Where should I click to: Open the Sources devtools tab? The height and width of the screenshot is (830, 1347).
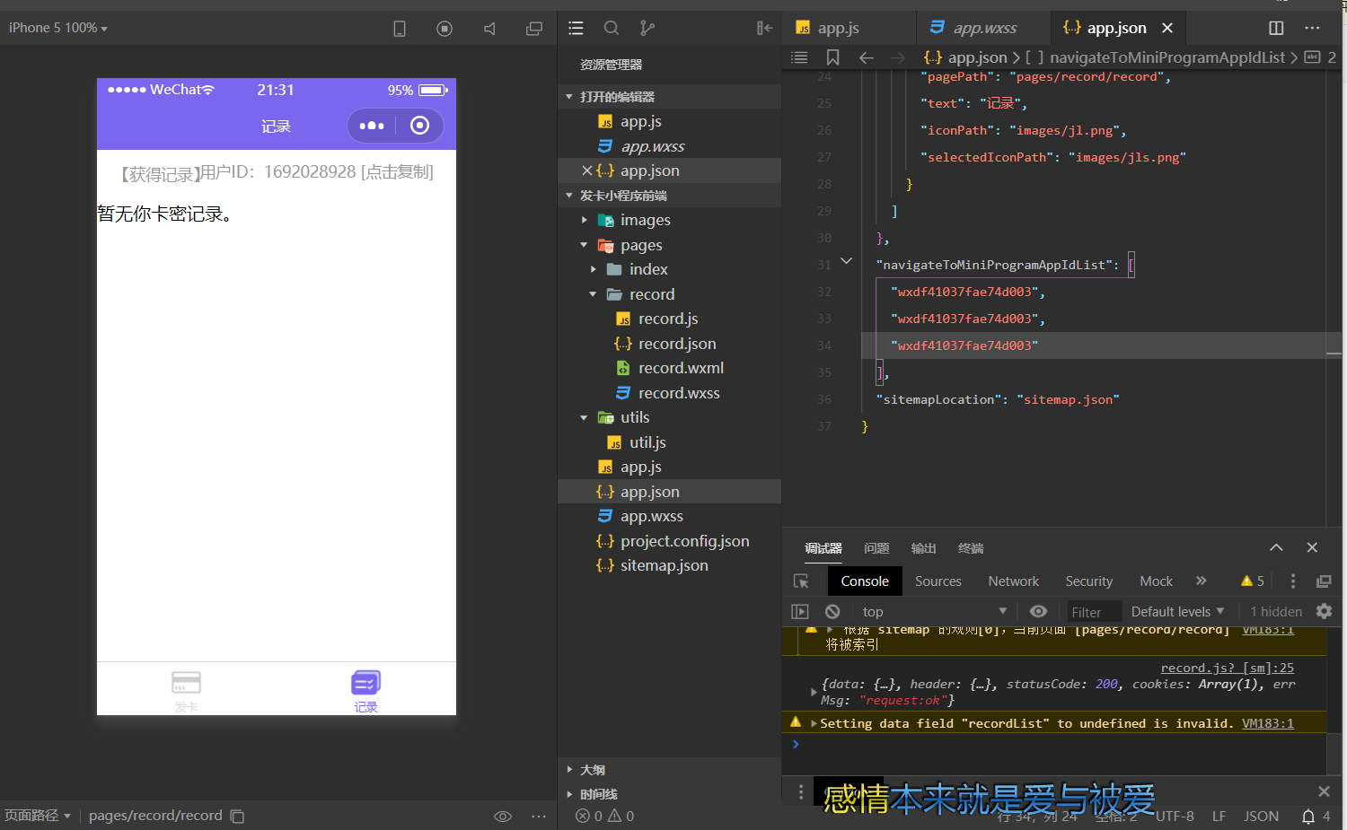(x=938, y=581)
